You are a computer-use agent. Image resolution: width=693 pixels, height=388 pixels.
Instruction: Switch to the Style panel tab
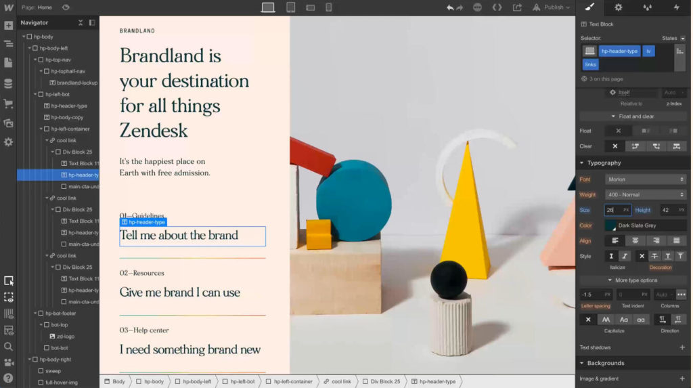tap(589, 7)
